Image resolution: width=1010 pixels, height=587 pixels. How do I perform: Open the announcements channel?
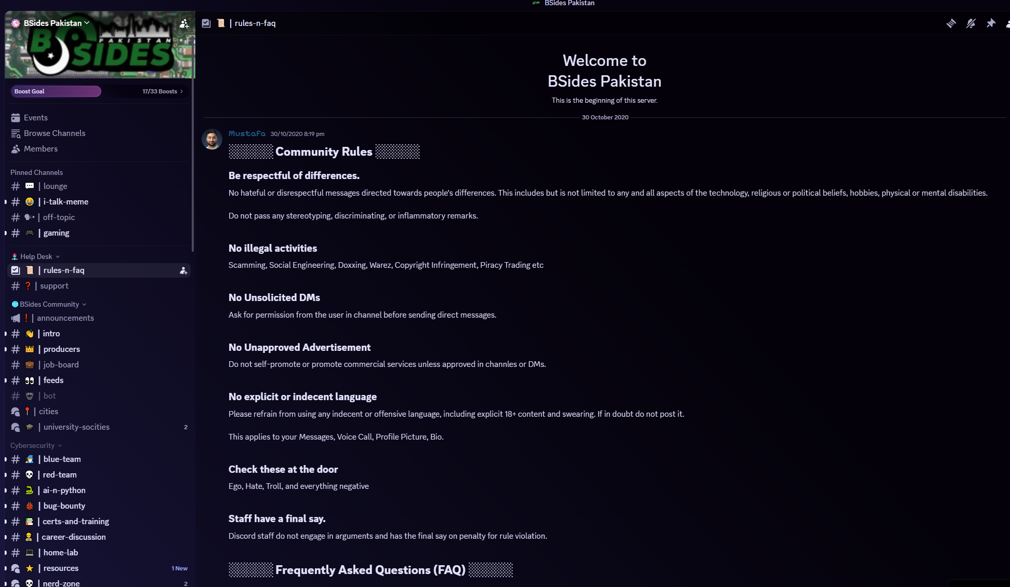click(98, 318)
